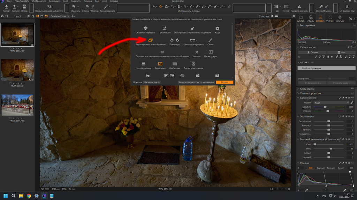The image size is (357, 200).
Task: Click the Фон mask button
Action: pyautogui.click(x=341, y=52)
